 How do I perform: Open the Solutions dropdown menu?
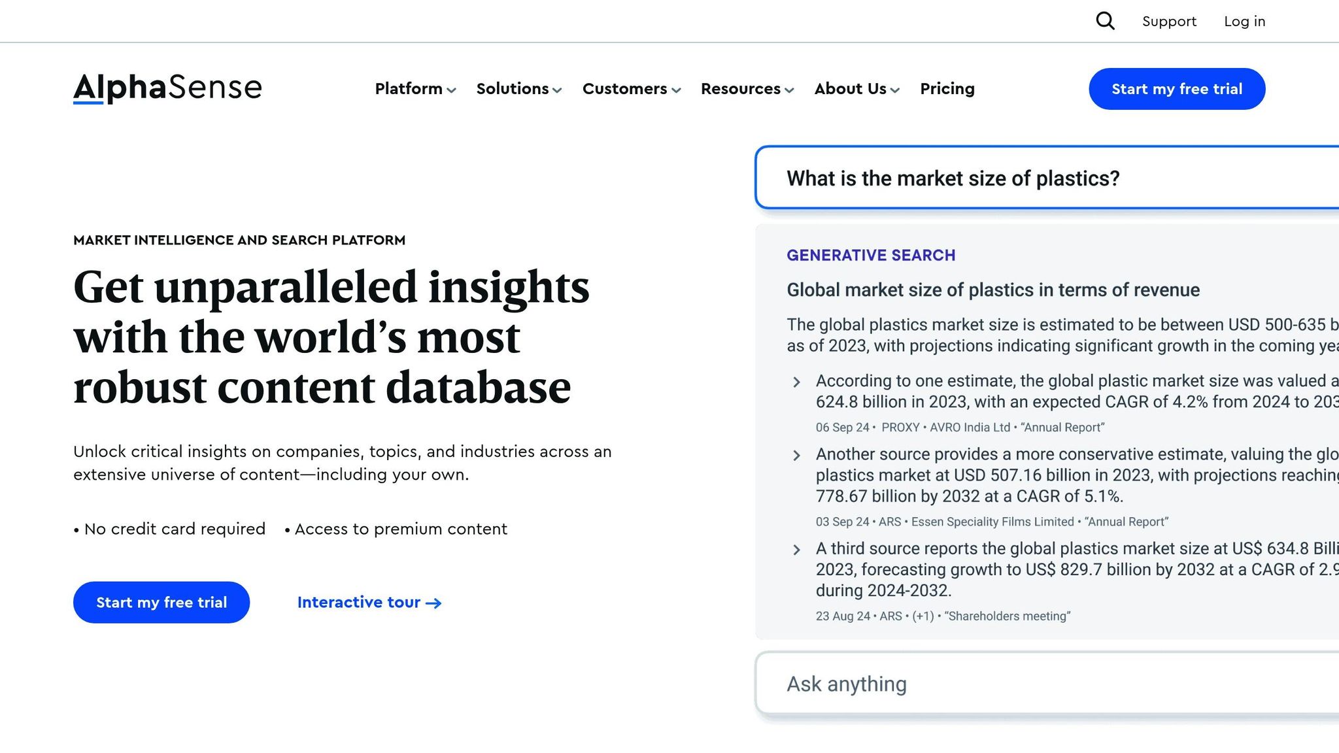pyautogui.click(x=518, y=89)
